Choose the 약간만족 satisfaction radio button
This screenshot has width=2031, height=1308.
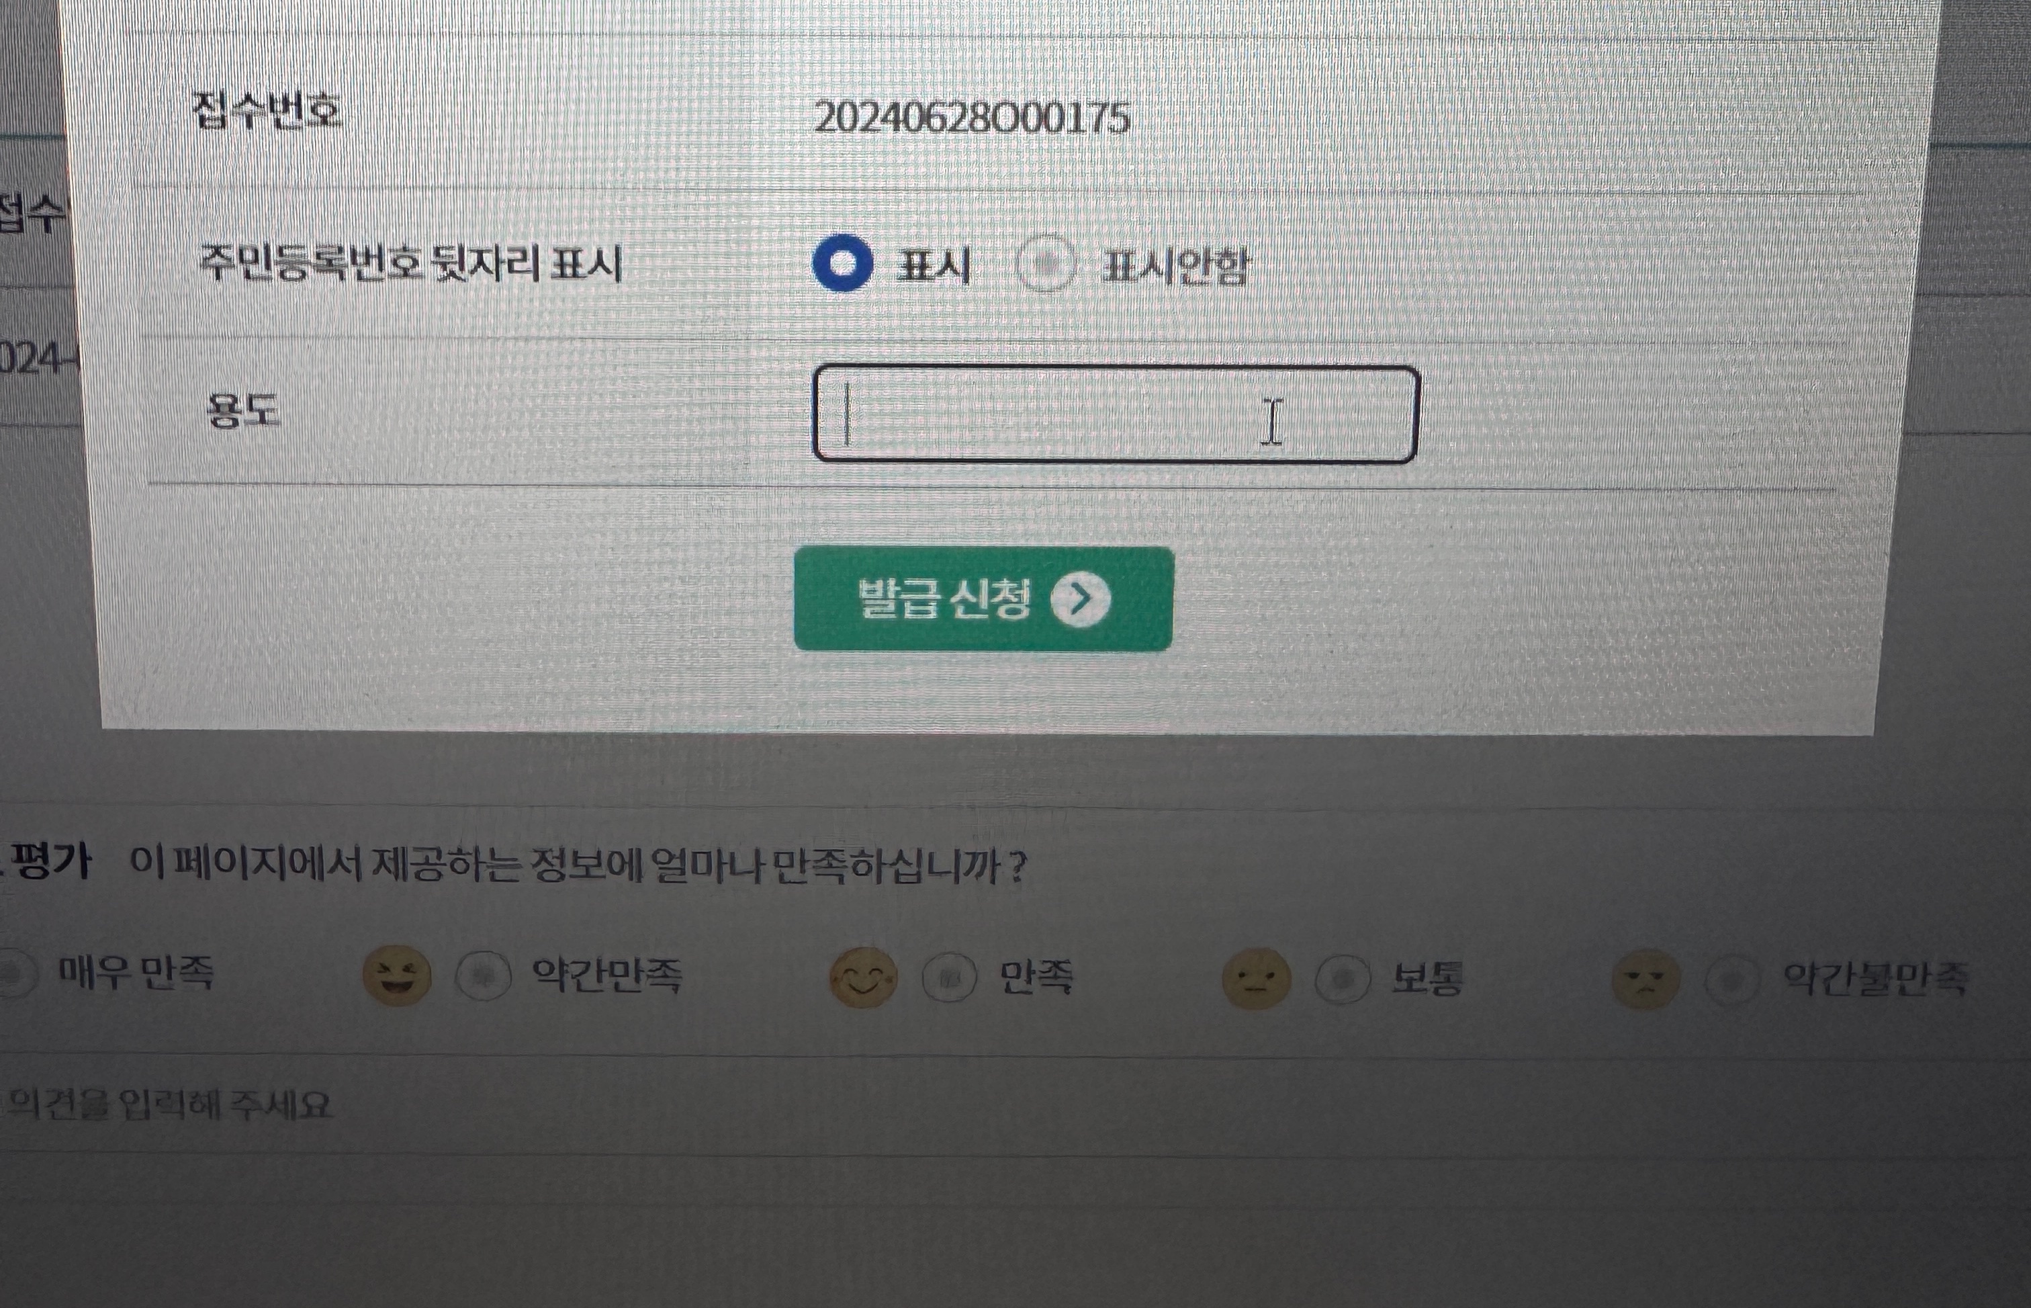(x=483, y=975)
